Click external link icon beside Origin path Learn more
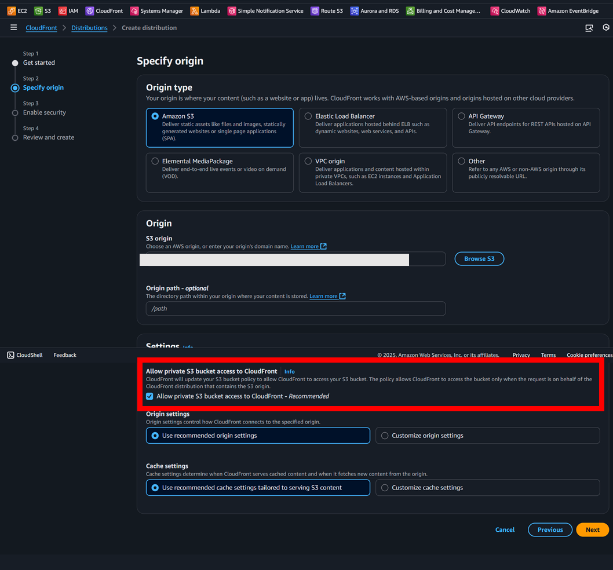613x570 pixels. coord(342,296)
